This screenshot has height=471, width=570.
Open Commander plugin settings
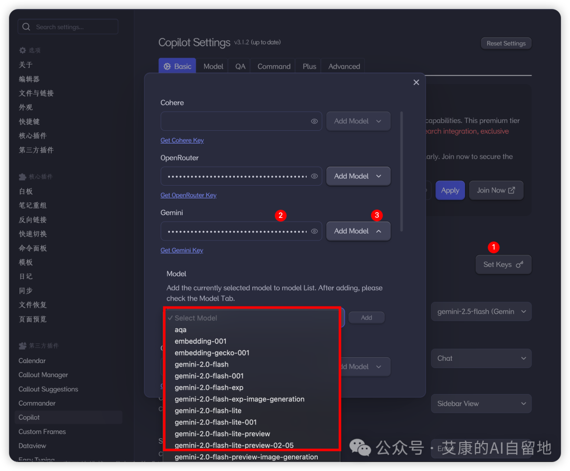click(37, 403)
